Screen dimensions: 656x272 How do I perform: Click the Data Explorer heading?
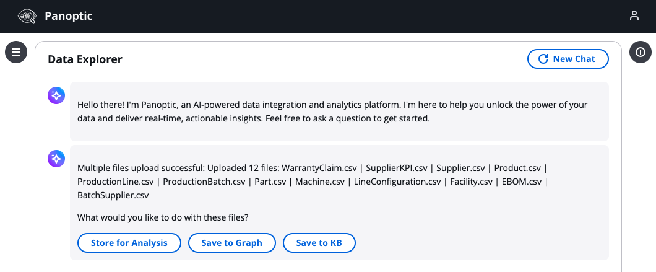coord(85,59)
